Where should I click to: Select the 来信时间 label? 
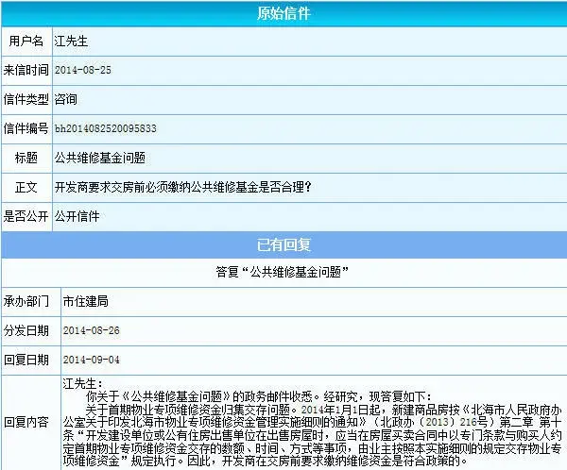coord(26,70)
